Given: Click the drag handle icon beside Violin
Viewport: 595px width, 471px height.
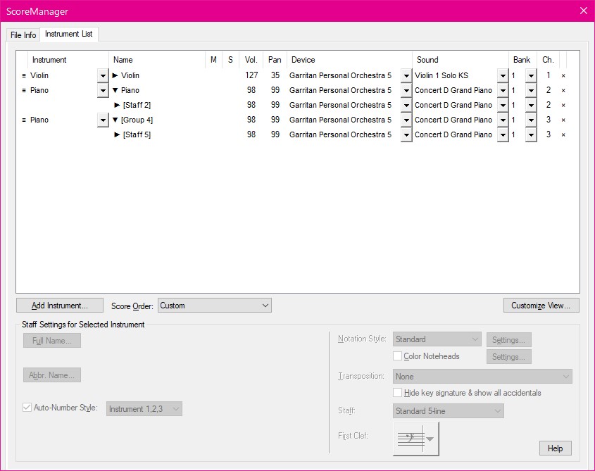Looking at the screenshot, I should (x=23, y=75).
